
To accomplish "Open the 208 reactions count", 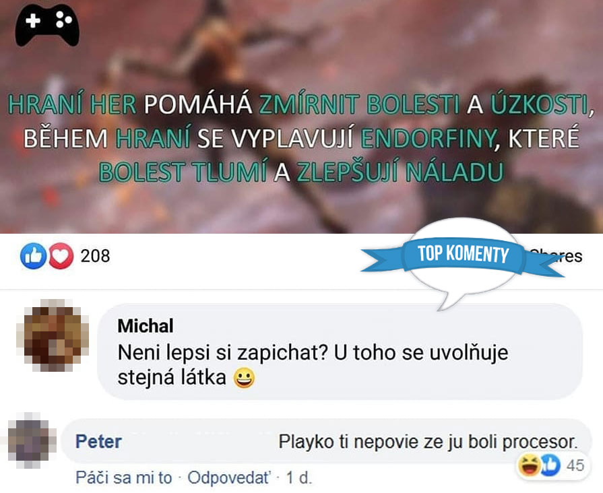I will click(95, 256).
